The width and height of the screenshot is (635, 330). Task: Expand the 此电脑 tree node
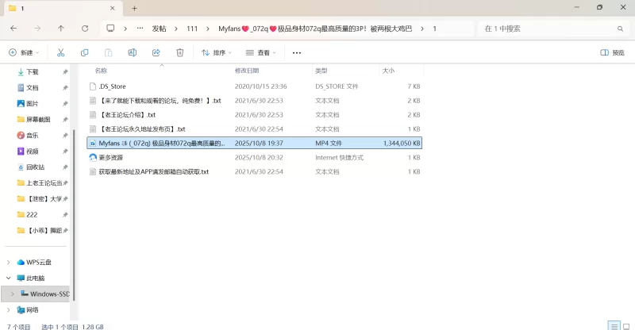pos(9,278)
